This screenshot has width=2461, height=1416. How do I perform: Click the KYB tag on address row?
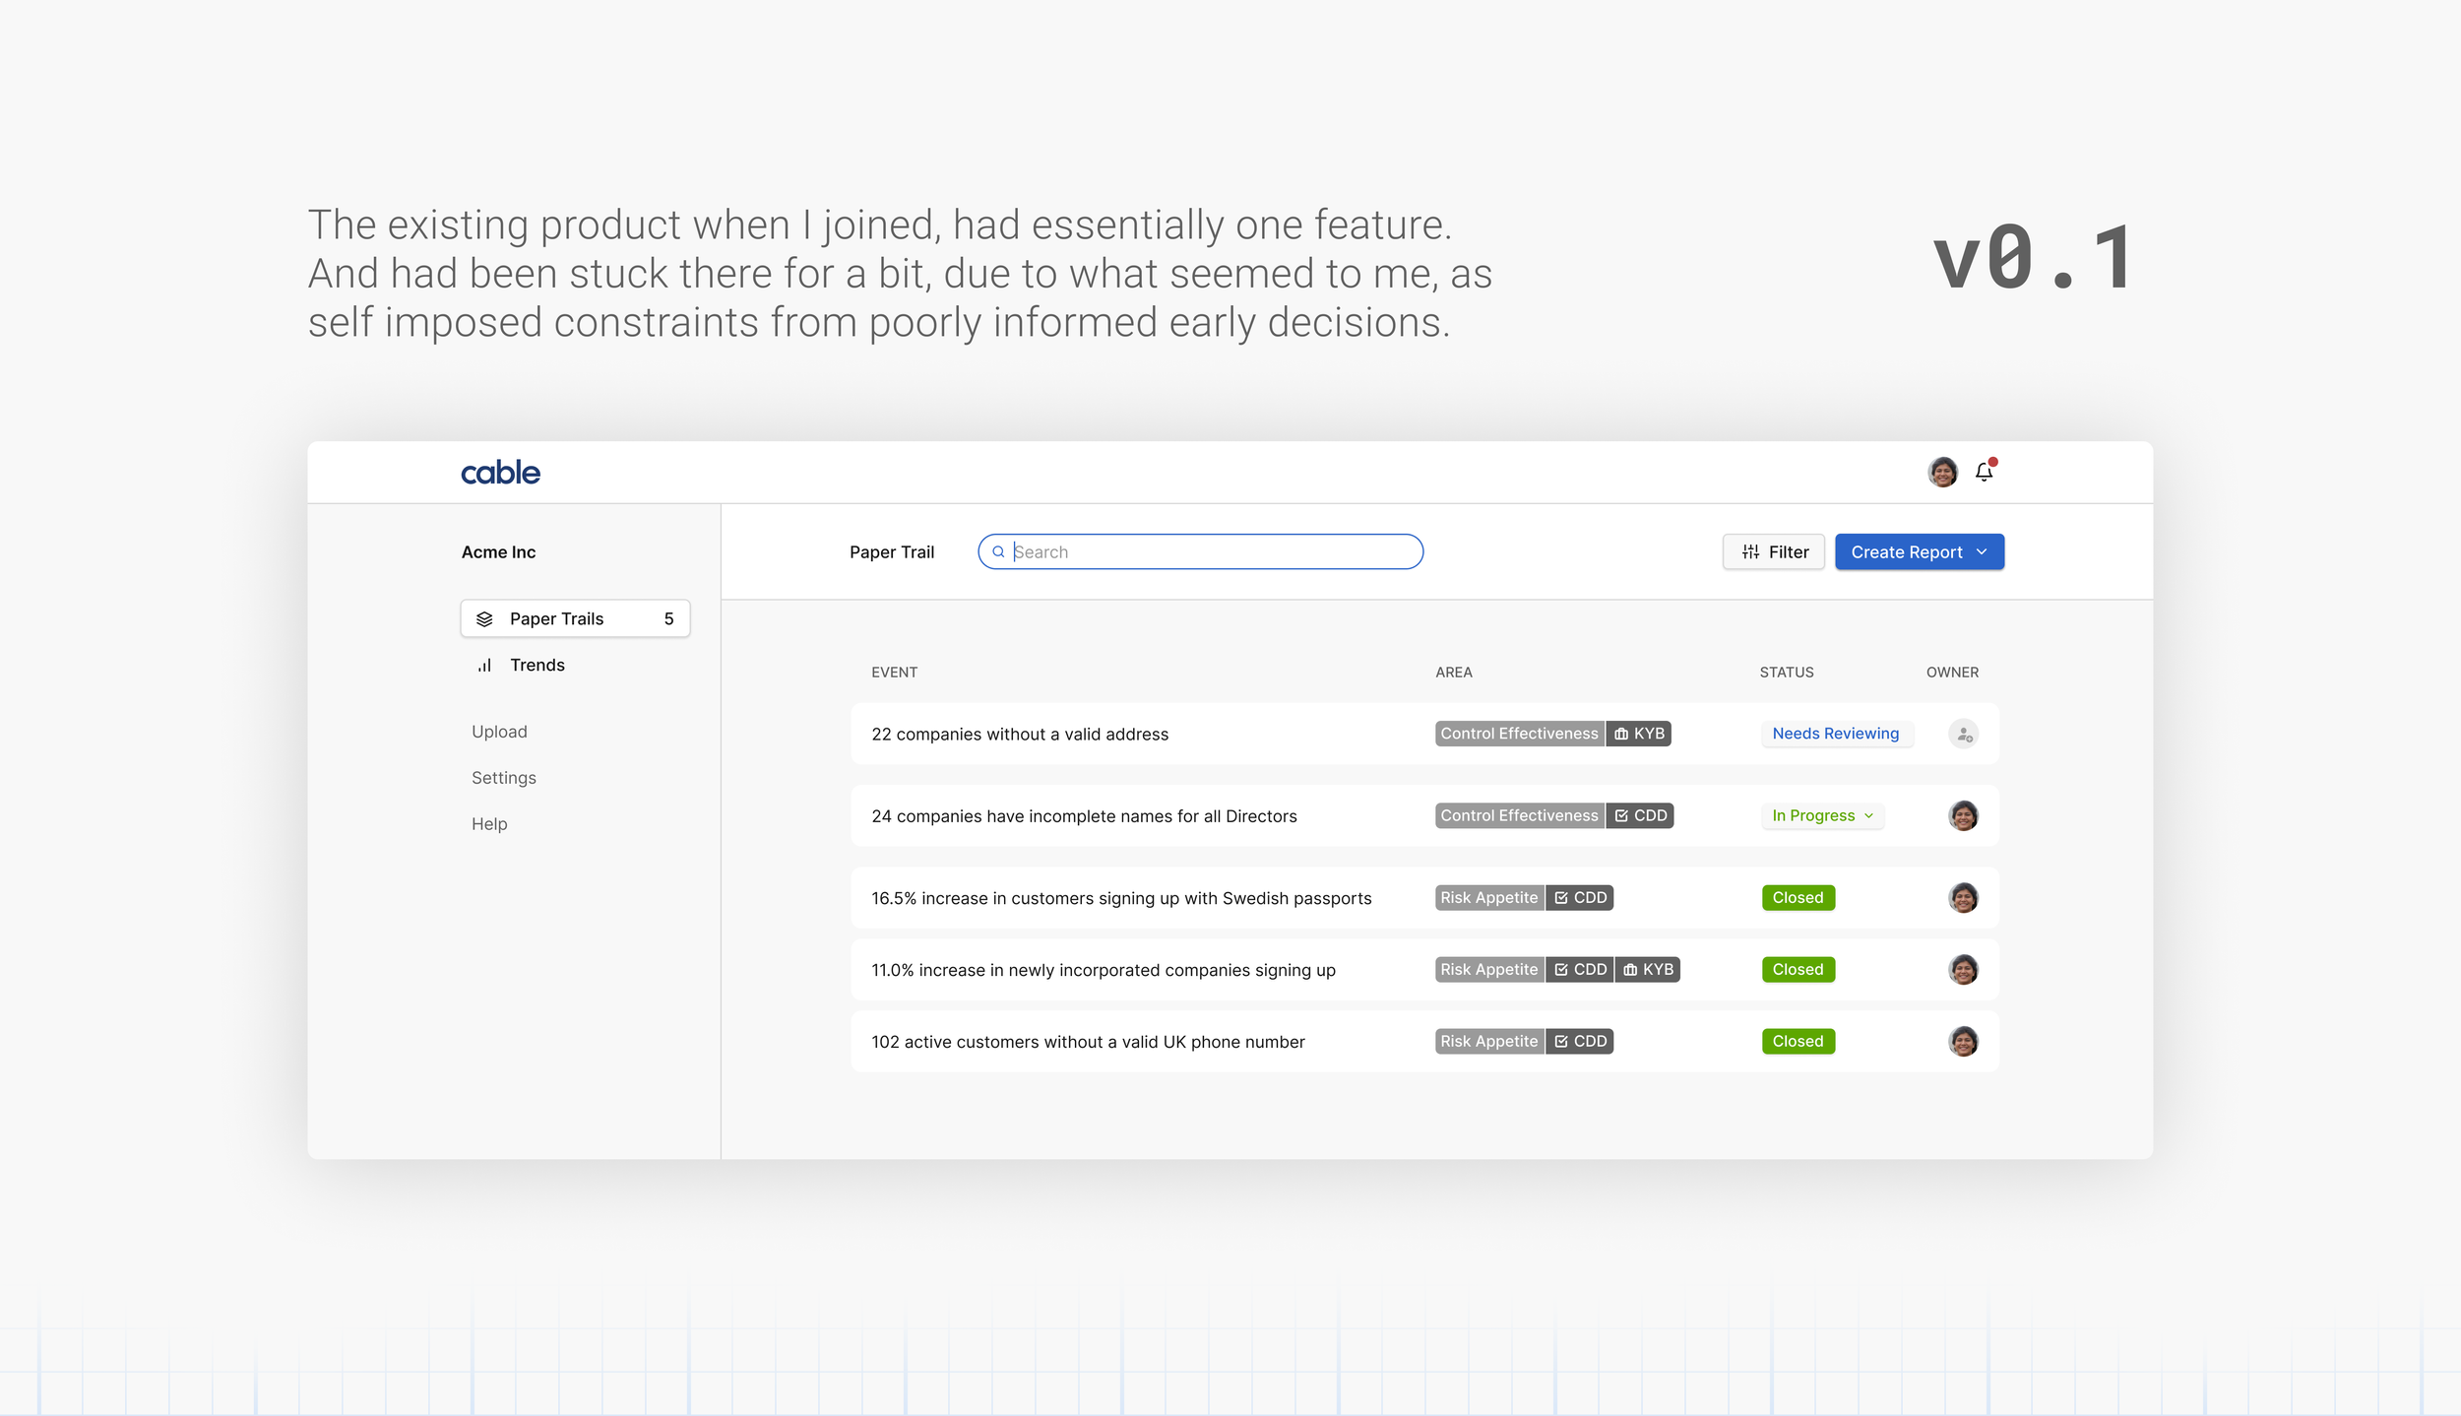pyautogui.click(x=1639, y=735)
